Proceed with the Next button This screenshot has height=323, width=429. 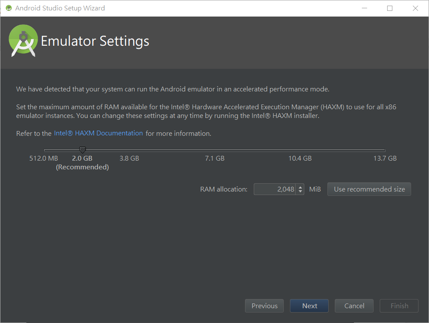tap(309, 306)
